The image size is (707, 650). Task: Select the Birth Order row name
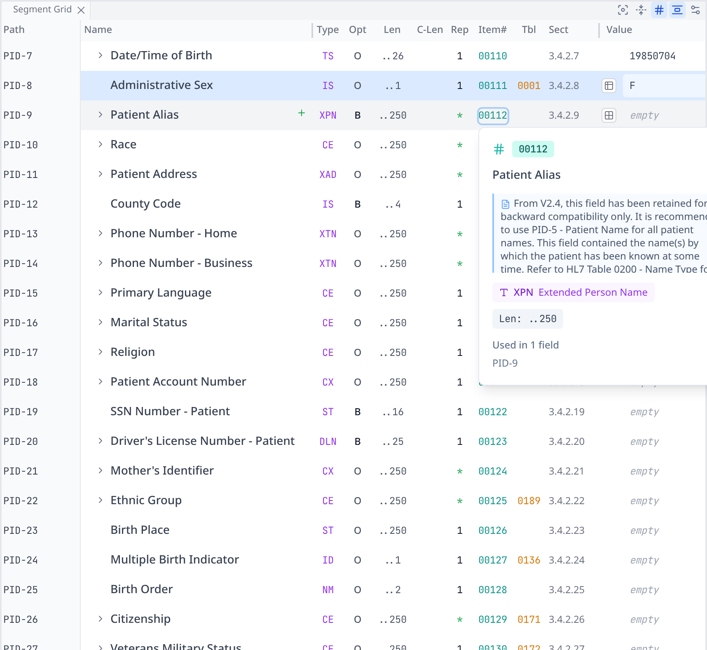click(141, 589)
